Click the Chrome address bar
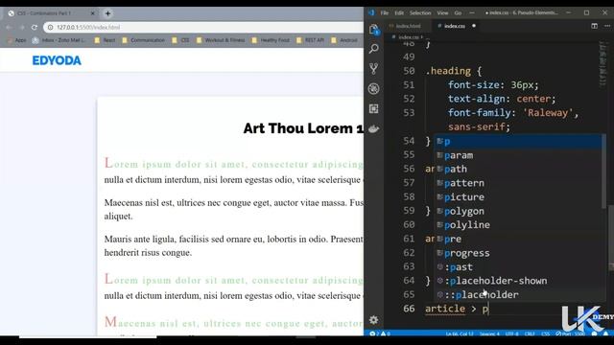Image resolution: width=614 pixels, height=345 pixels. coord(203,28)
